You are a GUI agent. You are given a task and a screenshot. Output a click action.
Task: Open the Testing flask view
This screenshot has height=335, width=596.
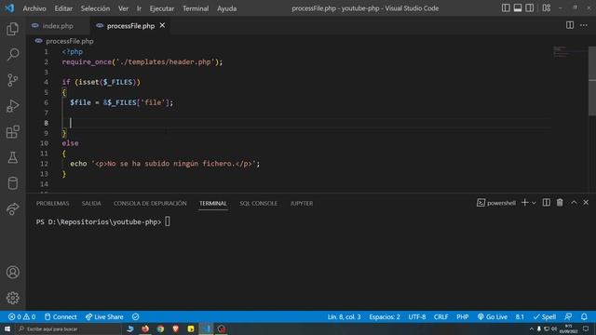click(12, 157)
